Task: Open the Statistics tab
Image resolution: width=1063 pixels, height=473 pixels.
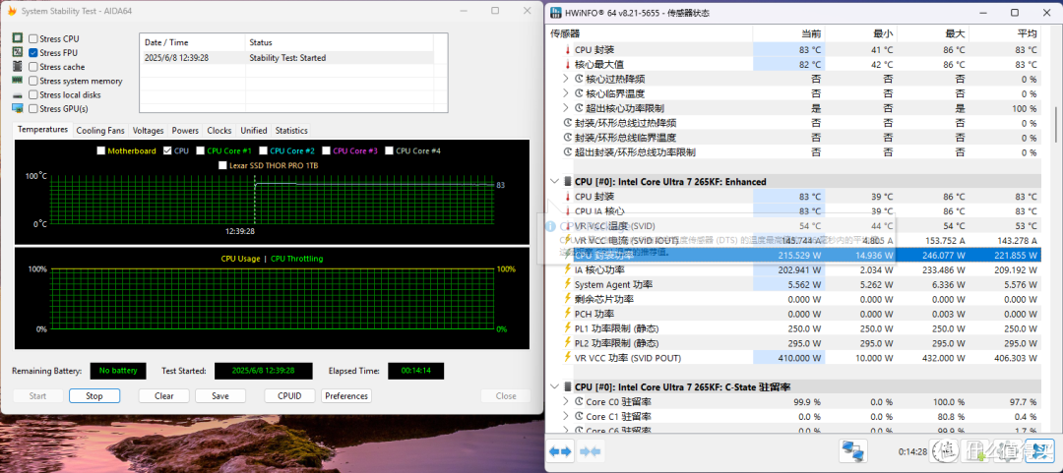Action: (x=291, y=130)
